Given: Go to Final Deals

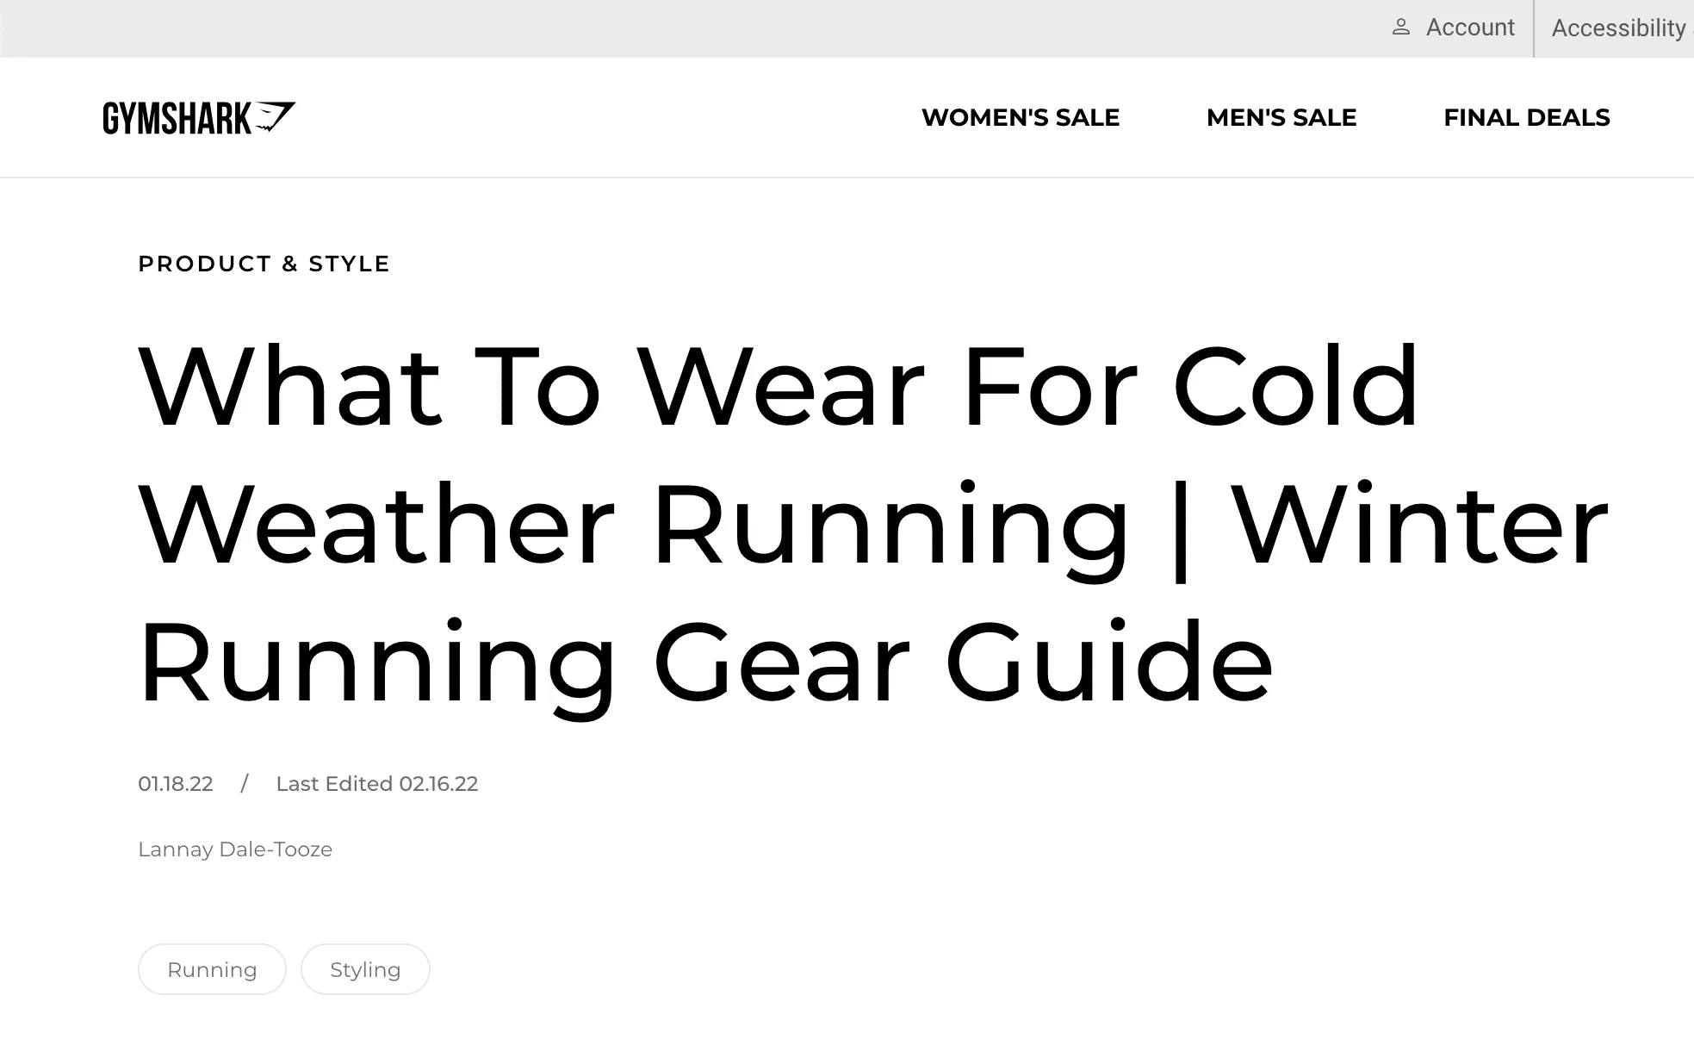Looking at the screenshot, I should [1526, 117].
